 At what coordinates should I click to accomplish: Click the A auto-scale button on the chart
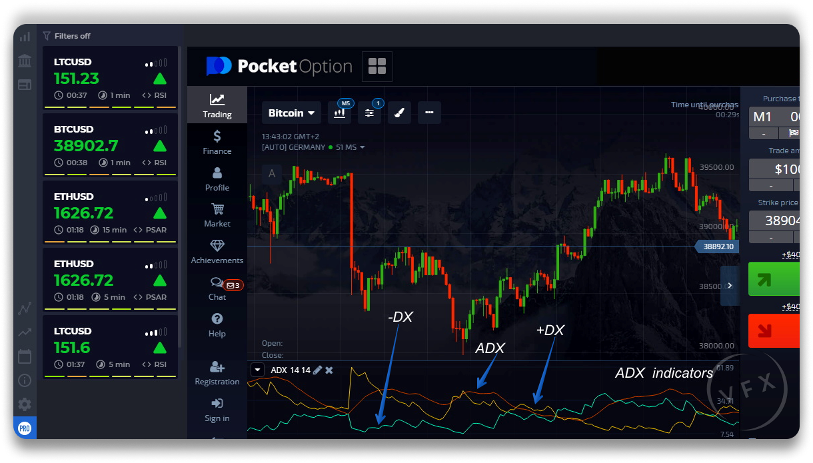[x=271, y=175]
